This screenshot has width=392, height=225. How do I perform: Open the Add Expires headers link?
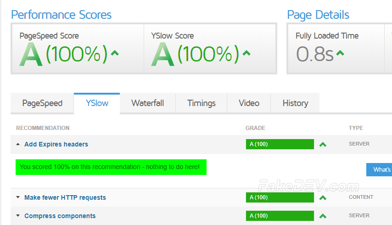pyautogui.click(x=56, y=144)
